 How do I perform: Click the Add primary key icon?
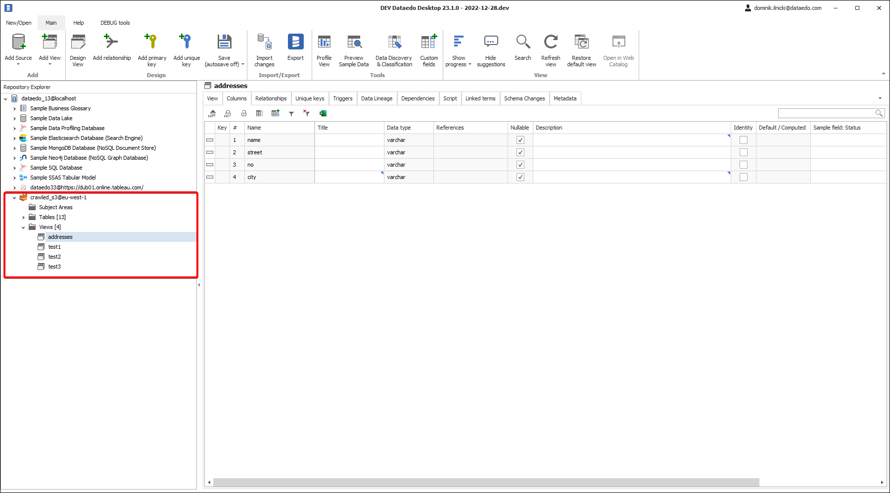click(x=151, y=43)
